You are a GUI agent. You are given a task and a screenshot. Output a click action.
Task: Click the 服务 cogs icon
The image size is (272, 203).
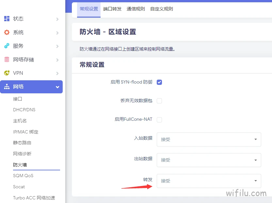tap(7, 46)
